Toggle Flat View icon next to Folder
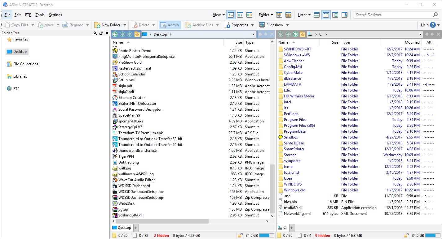Image resolution: width=442 pixels, height=239 pixels. (x=279, y=15)
